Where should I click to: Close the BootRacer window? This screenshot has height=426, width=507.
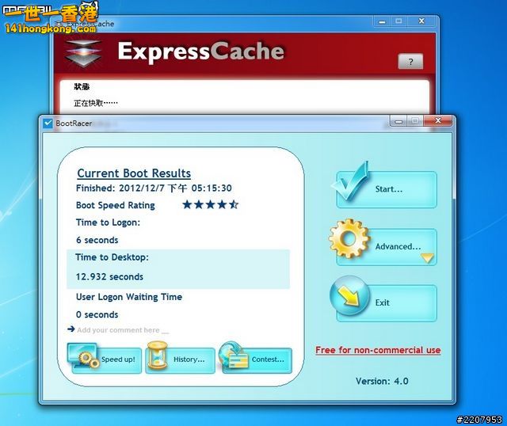tap(437, 121)
